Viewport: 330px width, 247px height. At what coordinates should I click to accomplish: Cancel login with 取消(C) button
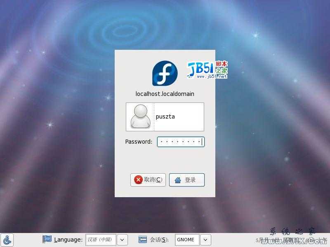pyautogui.click(x=148, y=180)
